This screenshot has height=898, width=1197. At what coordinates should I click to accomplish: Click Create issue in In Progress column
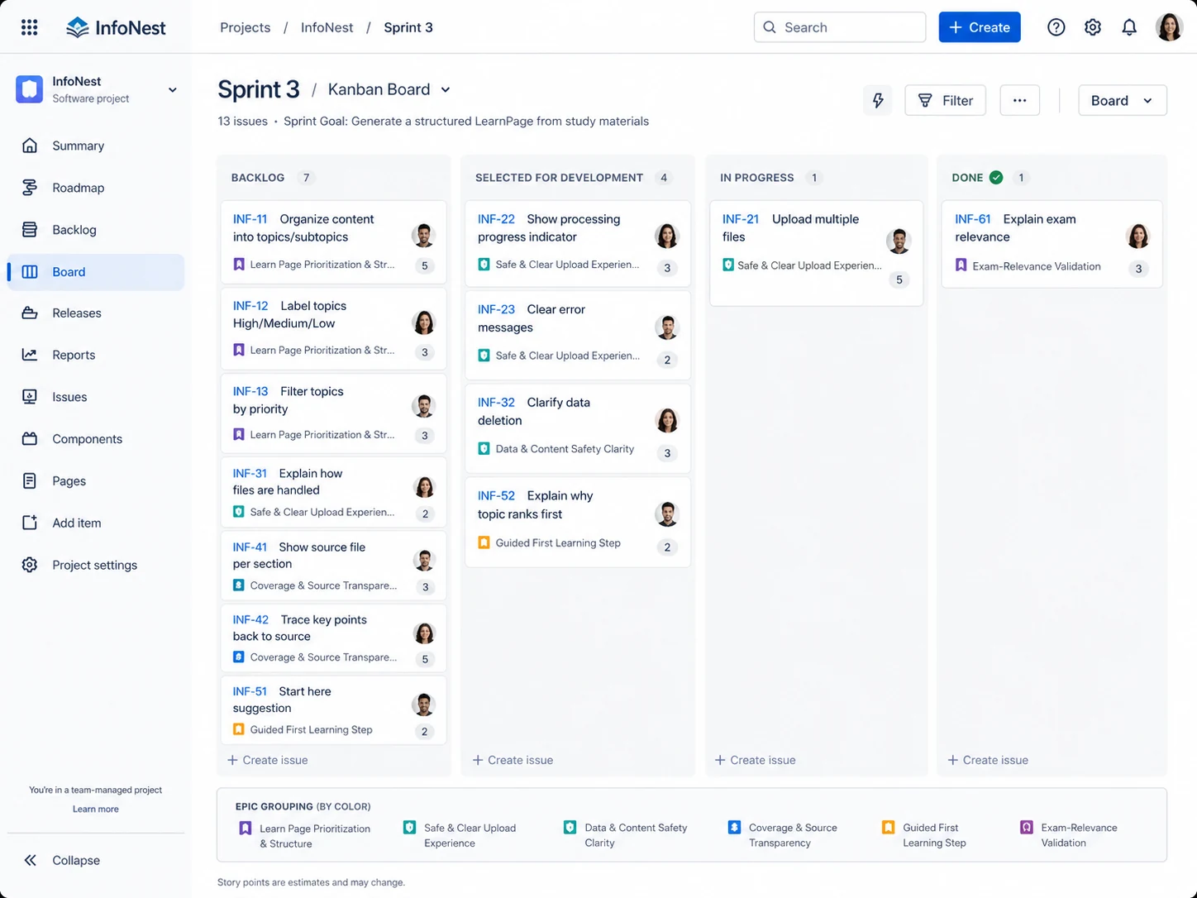(755, 760)
